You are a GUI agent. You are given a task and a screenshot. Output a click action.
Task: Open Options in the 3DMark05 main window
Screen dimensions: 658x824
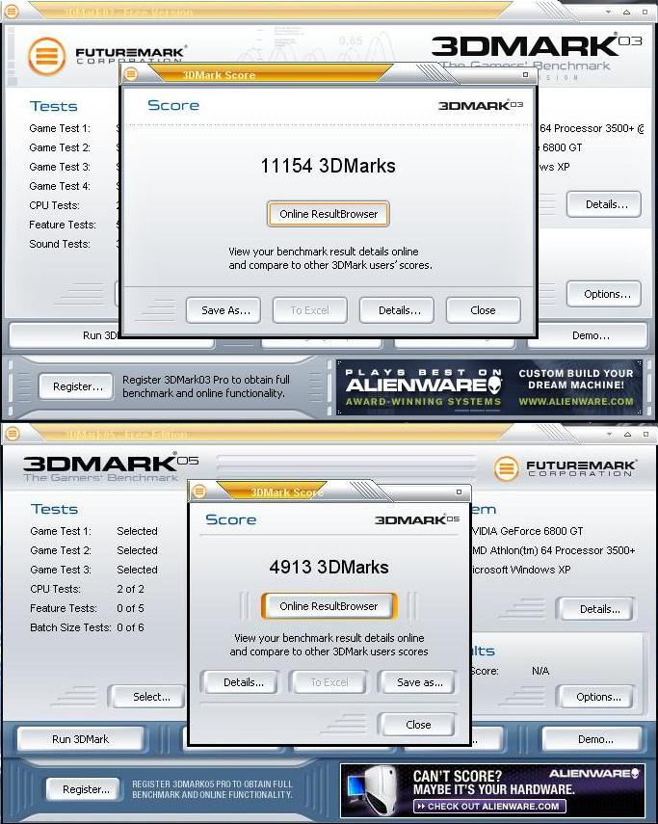(597, 697)
